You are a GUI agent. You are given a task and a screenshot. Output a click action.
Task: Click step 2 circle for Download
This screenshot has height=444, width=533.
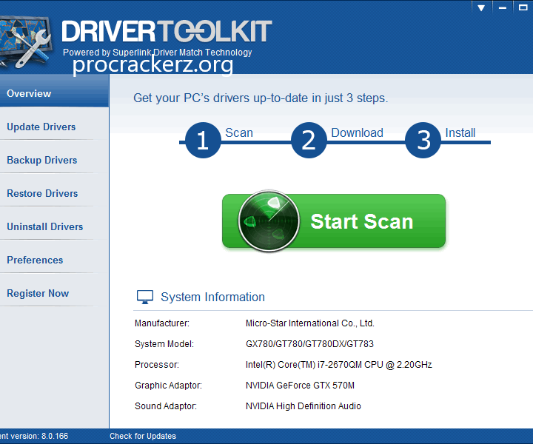pos(309,140)
